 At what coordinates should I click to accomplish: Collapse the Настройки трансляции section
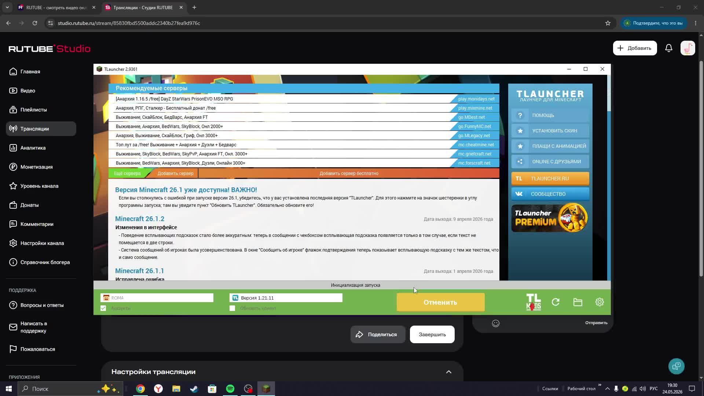[x=449, y=372]
